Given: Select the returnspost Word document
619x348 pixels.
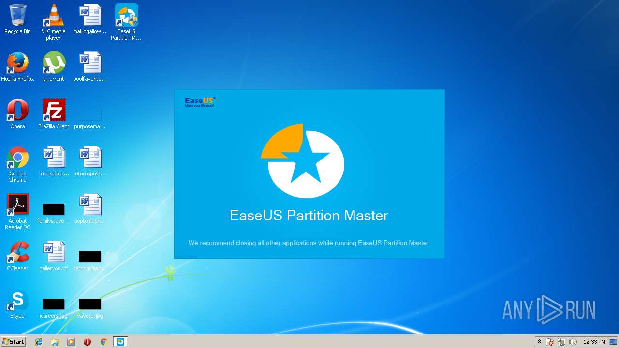Looking at the screenshot, I should 90,161.
